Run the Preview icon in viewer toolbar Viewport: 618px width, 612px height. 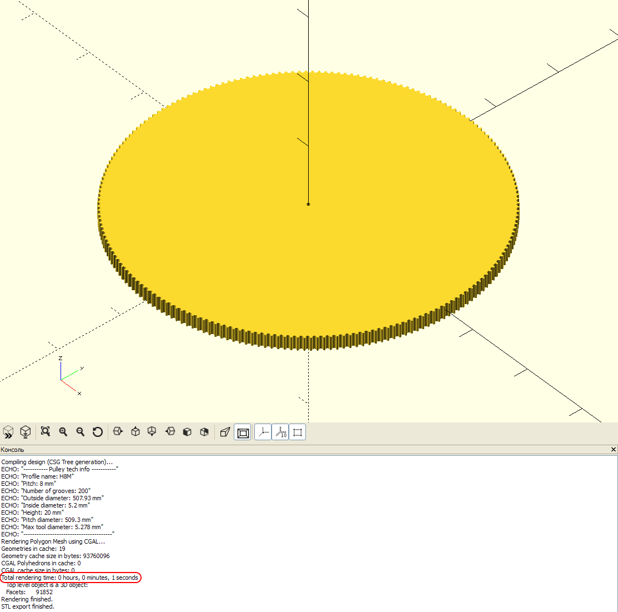(8, 432)
